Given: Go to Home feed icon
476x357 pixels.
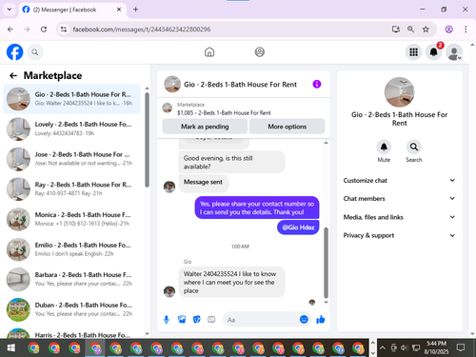Looking at the screenshot, I should click(x=209, y=52).
